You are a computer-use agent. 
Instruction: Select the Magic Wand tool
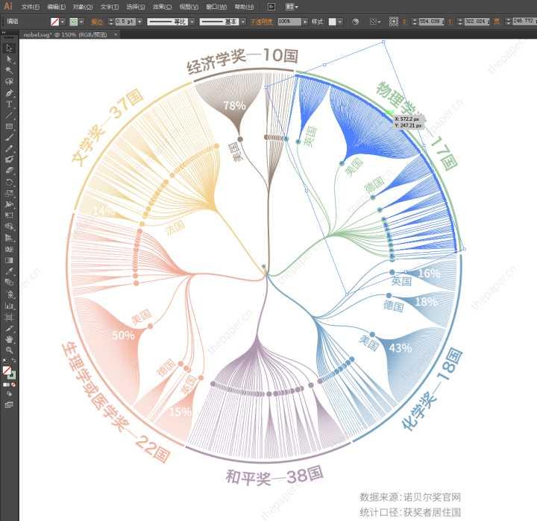coord(9,70)
